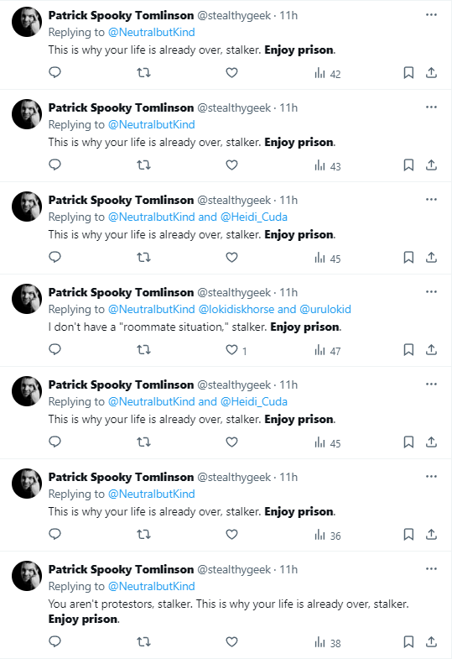
Task: Retweet the post showing 43 views
Action: pos(143,165)
